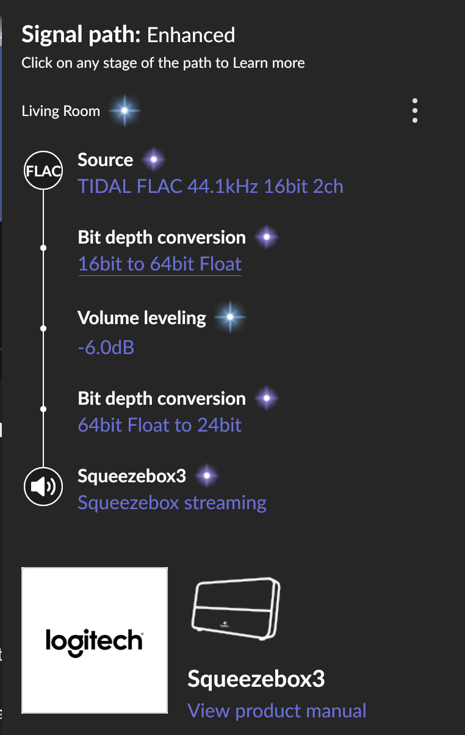Click the star beside the second Bit depth conversion
This screenshot has width=465, height=735.
tap(266, 397)
